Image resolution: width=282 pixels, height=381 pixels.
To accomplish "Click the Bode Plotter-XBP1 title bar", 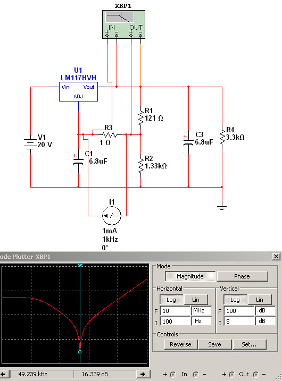I will (136, 257).
